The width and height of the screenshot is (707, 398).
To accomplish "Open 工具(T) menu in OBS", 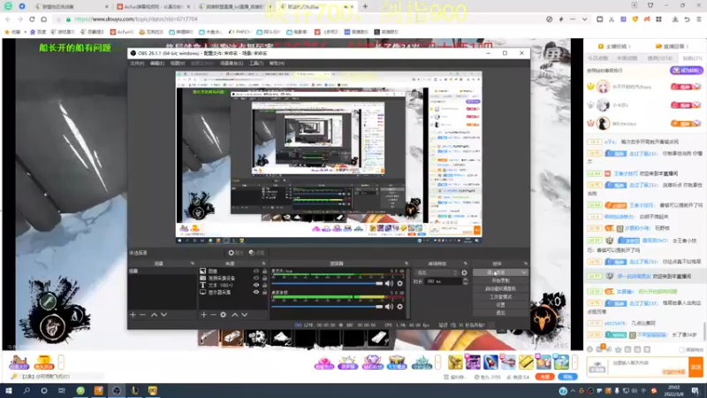I will pyautogui.click(x=256, y=63).
